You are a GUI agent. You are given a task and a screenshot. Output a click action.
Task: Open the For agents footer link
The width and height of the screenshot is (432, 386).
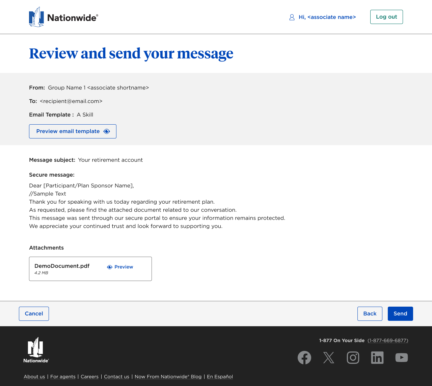pos(63,377)
